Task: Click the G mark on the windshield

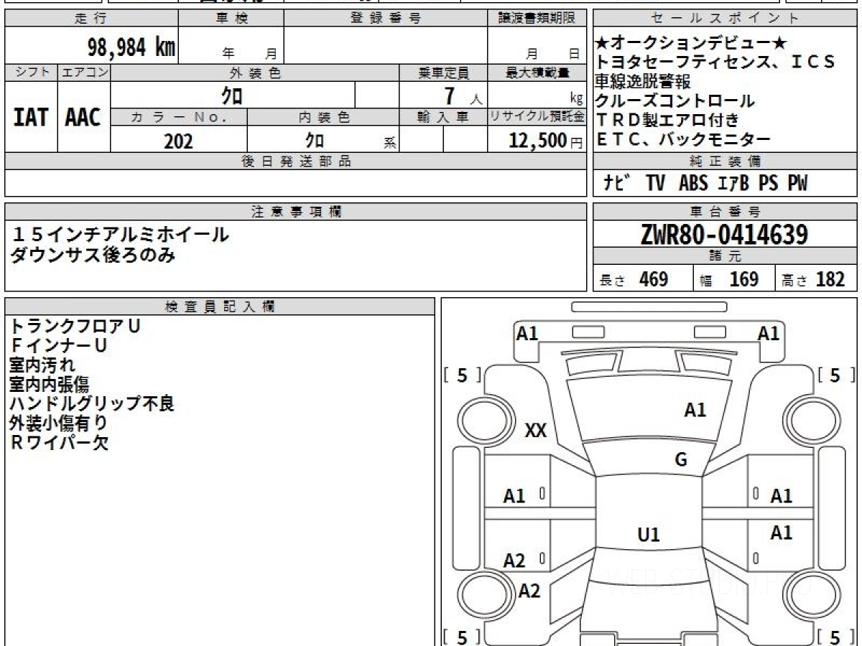Action: coord(681,460)
